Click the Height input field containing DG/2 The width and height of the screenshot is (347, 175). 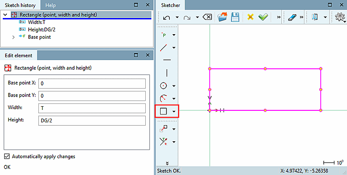coord(92,121)
